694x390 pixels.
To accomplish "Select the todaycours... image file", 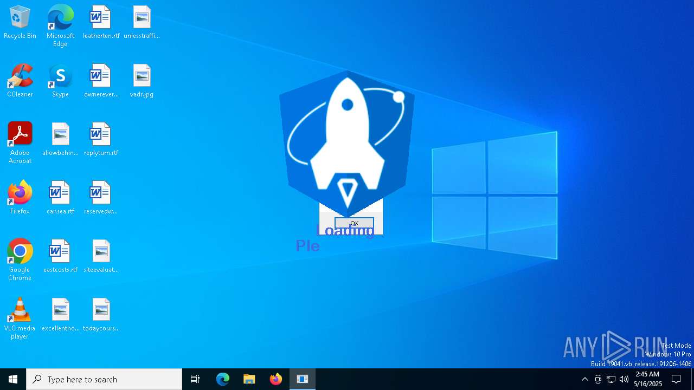I will click(101, 315).
